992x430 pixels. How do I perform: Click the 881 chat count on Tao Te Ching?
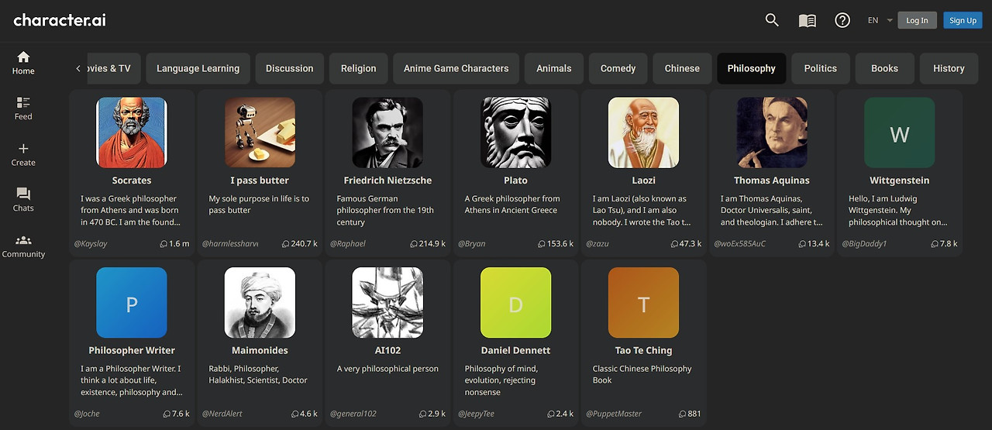(690, 414)
